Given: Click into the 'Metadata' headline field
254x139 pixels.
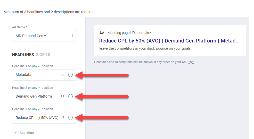Looking at the screenshot, I should click(x=36, y=75).
